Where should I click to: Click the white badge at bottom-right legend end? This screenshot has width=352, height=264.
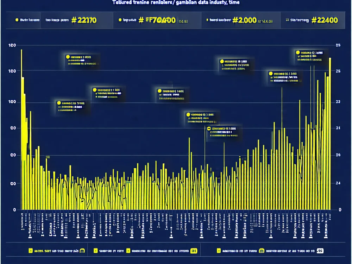click(x=320, y=251)
